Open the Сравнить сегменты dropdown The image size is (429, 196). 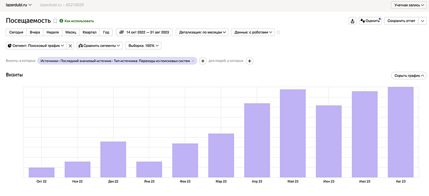100,45
